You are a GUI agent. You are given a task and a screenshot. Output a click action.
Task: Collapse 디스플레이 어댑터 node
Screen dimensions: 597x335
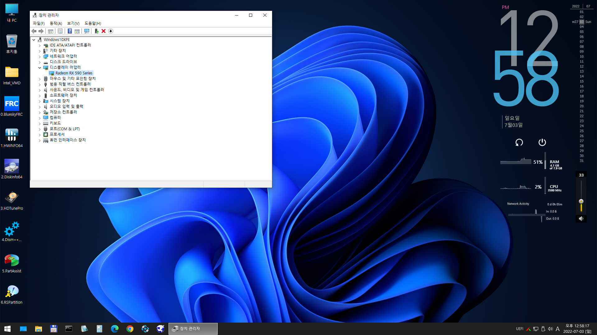39,68
